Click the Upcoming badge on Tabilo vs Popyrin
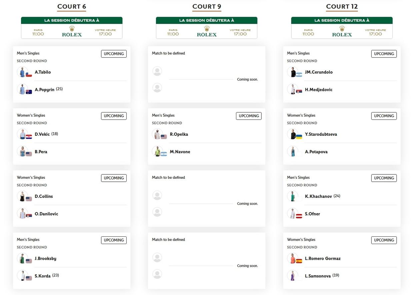Image resolution: width=414 pixels, height=295 pixels. point(114,54)
